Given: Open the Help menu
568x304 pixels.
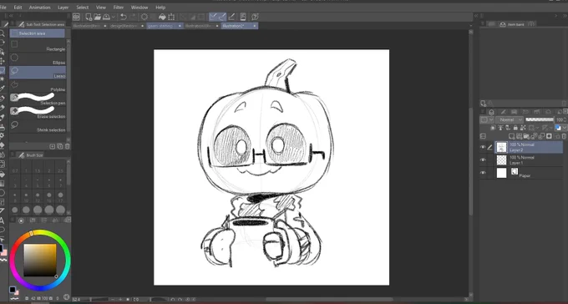Looking at the screenshot, I should (x=160, y=8).
